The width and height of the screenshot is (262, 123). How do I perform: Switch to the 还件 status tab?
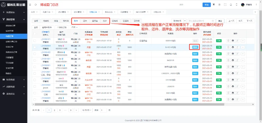click(x=85, y=21)
